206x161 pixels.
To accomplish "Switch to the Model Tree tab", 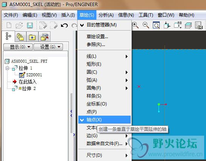I will [8, 36].
